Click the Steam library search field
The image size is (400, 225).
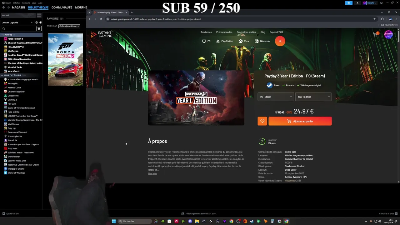click(18, 29)
